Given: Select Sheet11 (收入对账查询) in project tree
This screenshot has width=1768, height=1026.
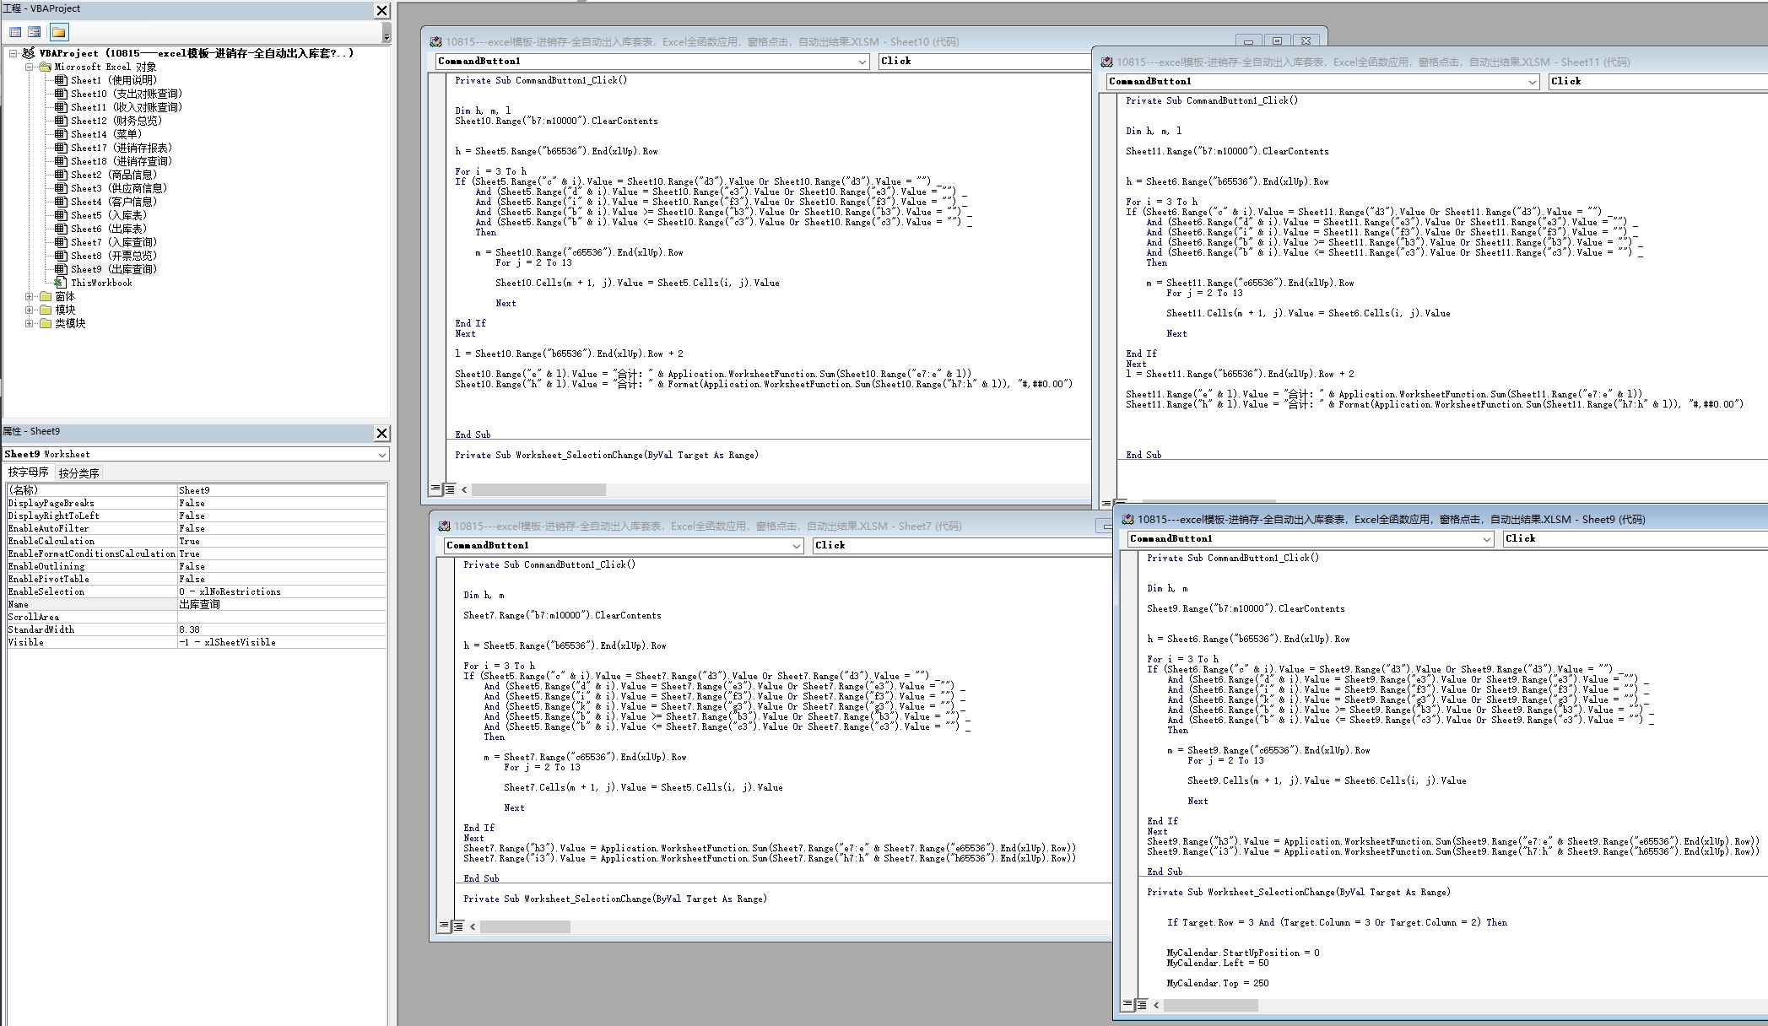Looking at the screenshot, I should coord(126,107).
